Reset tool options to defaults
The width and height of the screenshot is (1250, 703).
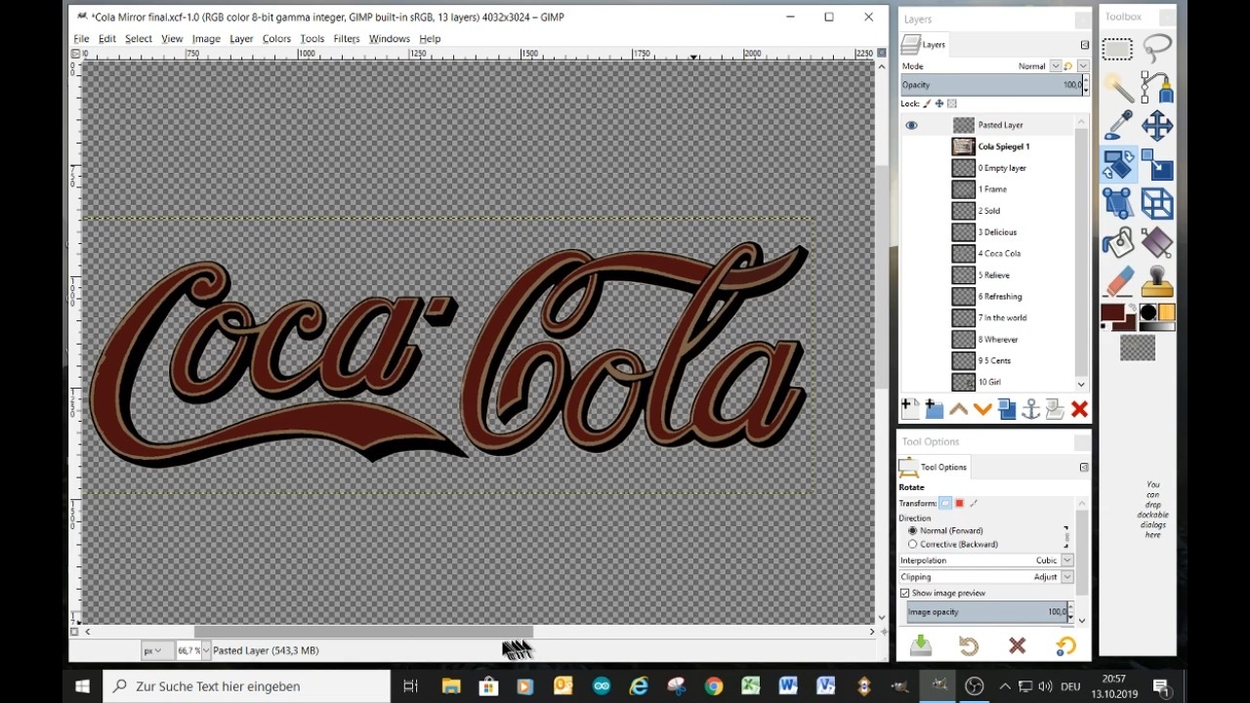click(x=1065, y=645)
